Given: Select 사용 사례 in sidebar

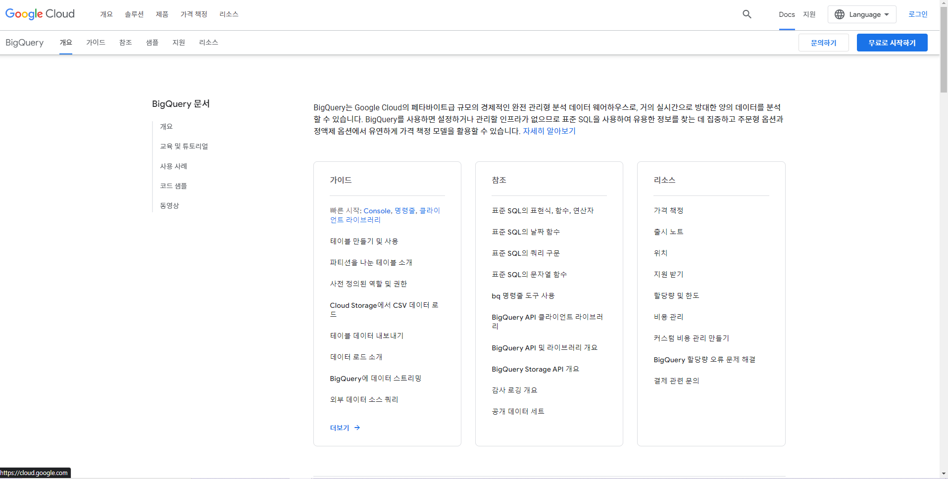Looking at the screenshot, I should tap(173, 166).
